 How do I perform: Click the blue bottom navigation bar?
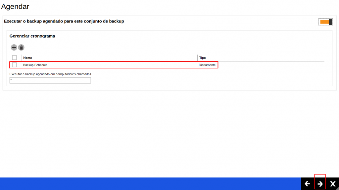(x=149, y=184)
